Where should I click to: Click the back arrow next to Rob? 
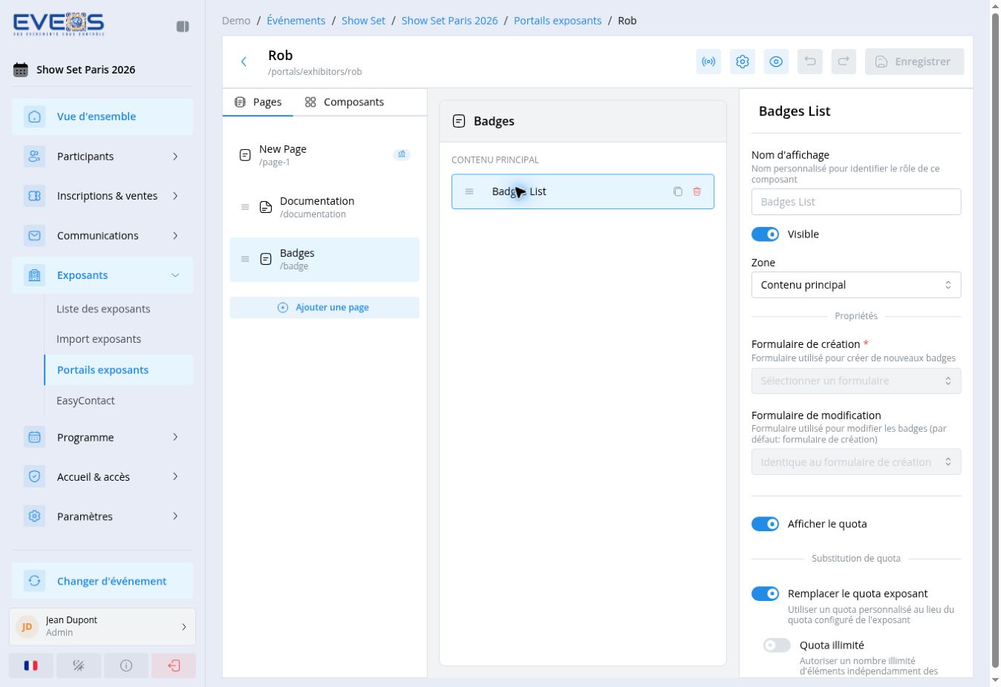244,62
